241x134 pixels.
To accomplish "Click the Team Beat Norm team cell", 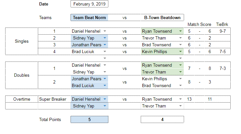I will tap(90, 17).
